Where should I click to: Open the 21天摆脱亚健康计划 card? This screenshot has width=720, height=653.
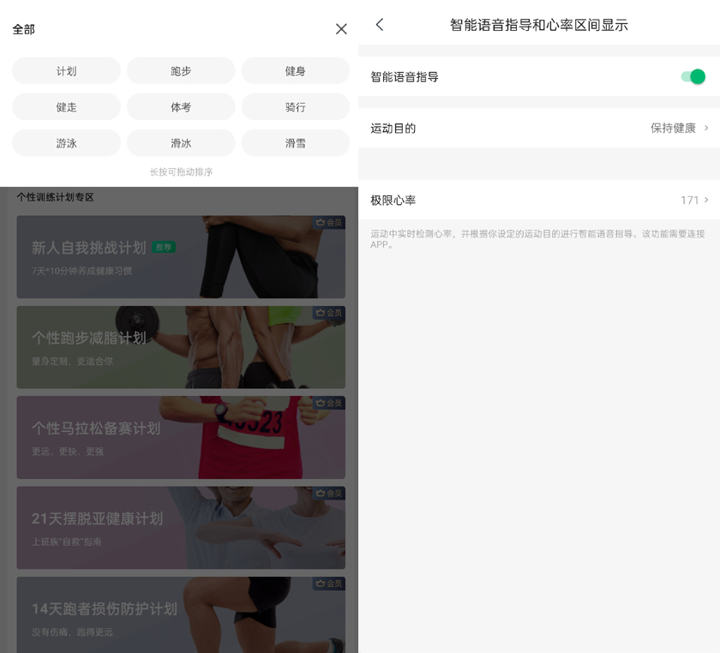point(181,528)
